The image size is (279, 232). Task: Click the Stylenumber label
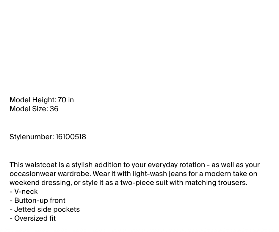coord(31,137)
